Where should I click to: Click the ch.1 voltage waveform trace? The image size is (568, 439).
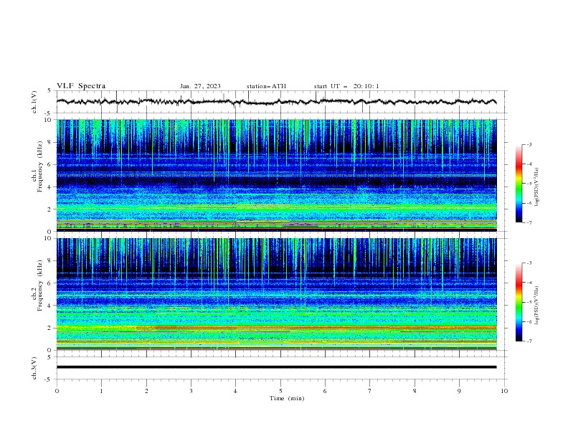pyautogui.click(x=276, y=102)
